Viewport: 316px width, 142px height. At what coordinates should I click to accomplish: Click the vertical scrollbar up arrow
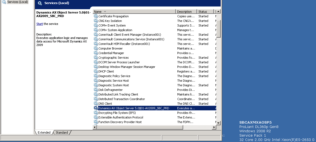tap(218, 11)
